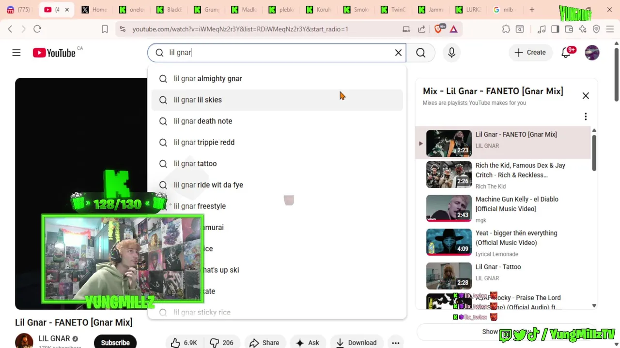
Task: Open Brave wallet icon
Action: [x=569, y=29]
